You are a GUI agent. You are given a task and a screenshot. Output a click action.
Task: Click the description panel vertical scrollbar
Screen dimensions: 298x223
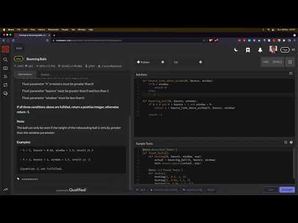[130, 153]
